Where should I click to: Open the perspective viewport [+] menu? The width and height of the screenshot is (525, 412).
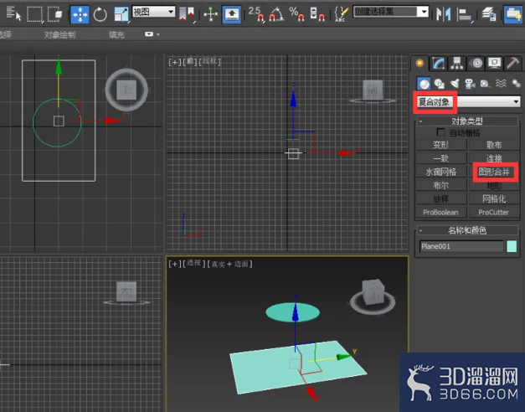click(x=174, y=264)
